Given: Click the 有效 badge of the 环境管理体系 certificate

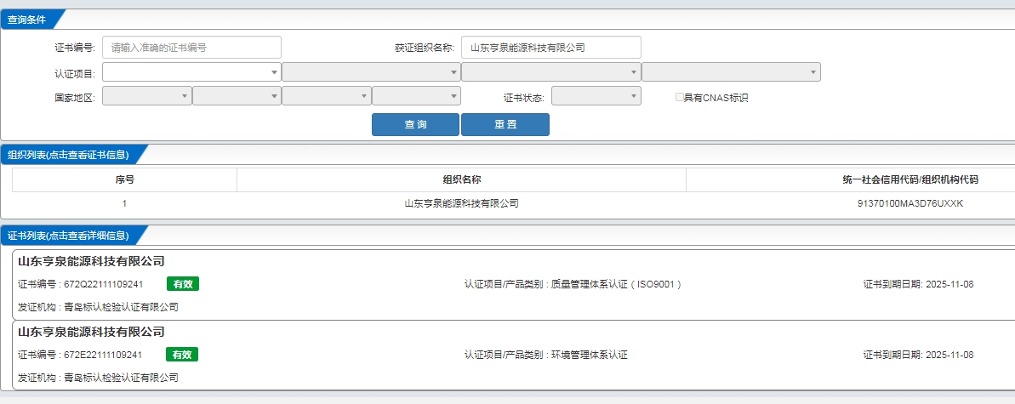Looking at the screenshot, I should [x=183, y=354].
